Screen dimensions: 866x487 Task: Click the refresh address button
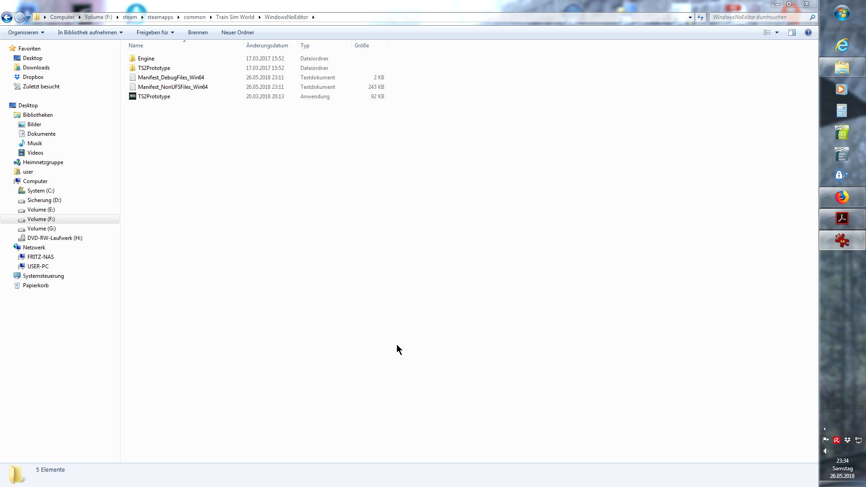pos(700,17)
